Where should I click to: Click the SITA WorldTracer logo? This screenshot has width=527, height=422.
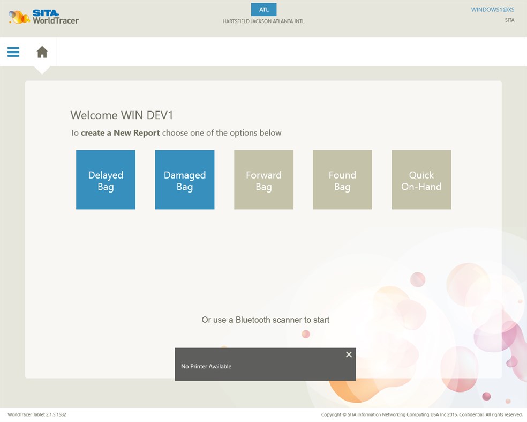(43, 17)
